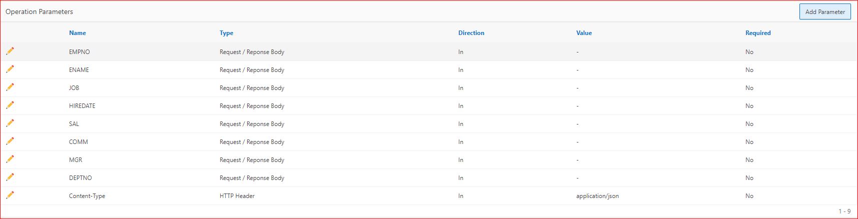Click the Direction column header
Viewport: 858px width, 219px height.
click(471, 33)
